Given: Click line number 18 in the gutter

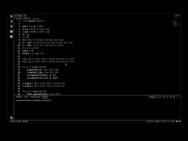Looking at the screenshot, I should tap(19, 67).
